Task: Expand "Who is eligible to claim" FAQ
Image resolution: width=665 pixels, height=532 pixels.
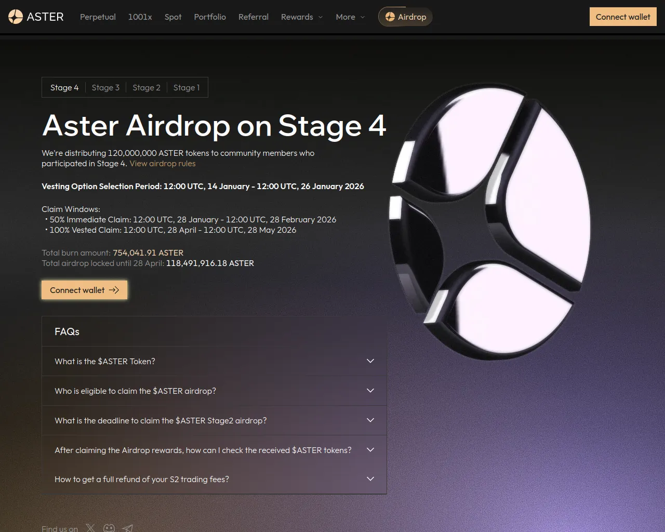Action: click(x=214, y=391)
